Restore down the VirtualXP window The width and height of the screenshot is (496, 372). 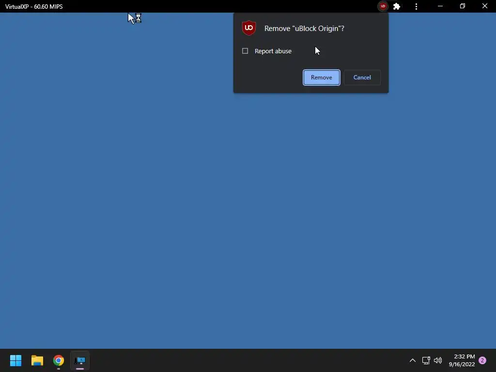coord(463,6)
